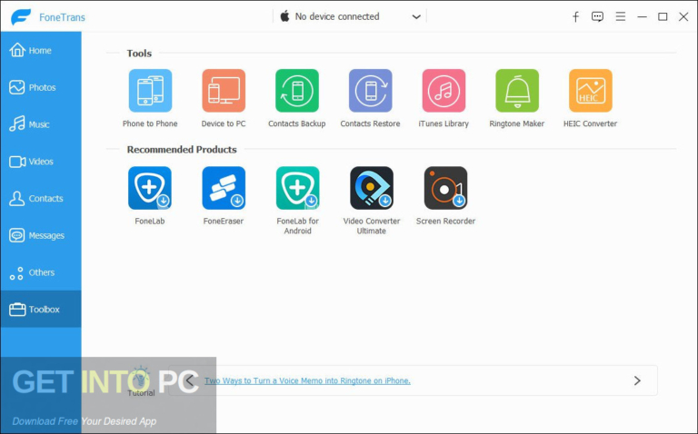Switch to the Videos section
Viewport: 698px width, 434px height.
[x=41, y=162]
